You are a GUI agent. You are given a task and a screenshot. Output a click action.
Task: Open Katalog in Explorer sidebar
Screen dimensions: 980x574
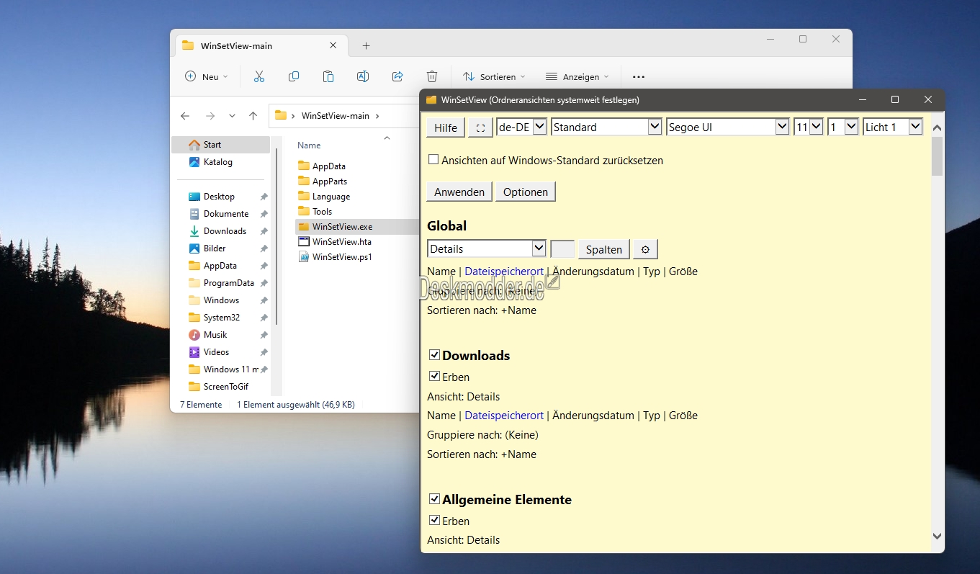pos(220,162)
